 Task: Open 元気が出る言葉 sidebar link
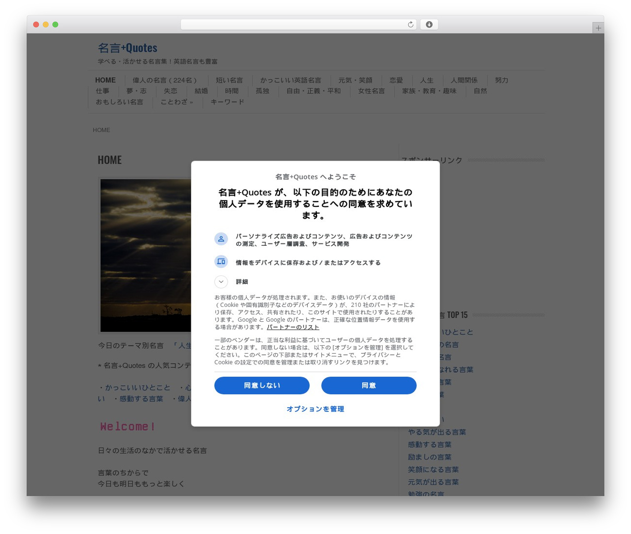tap(433, 482)
